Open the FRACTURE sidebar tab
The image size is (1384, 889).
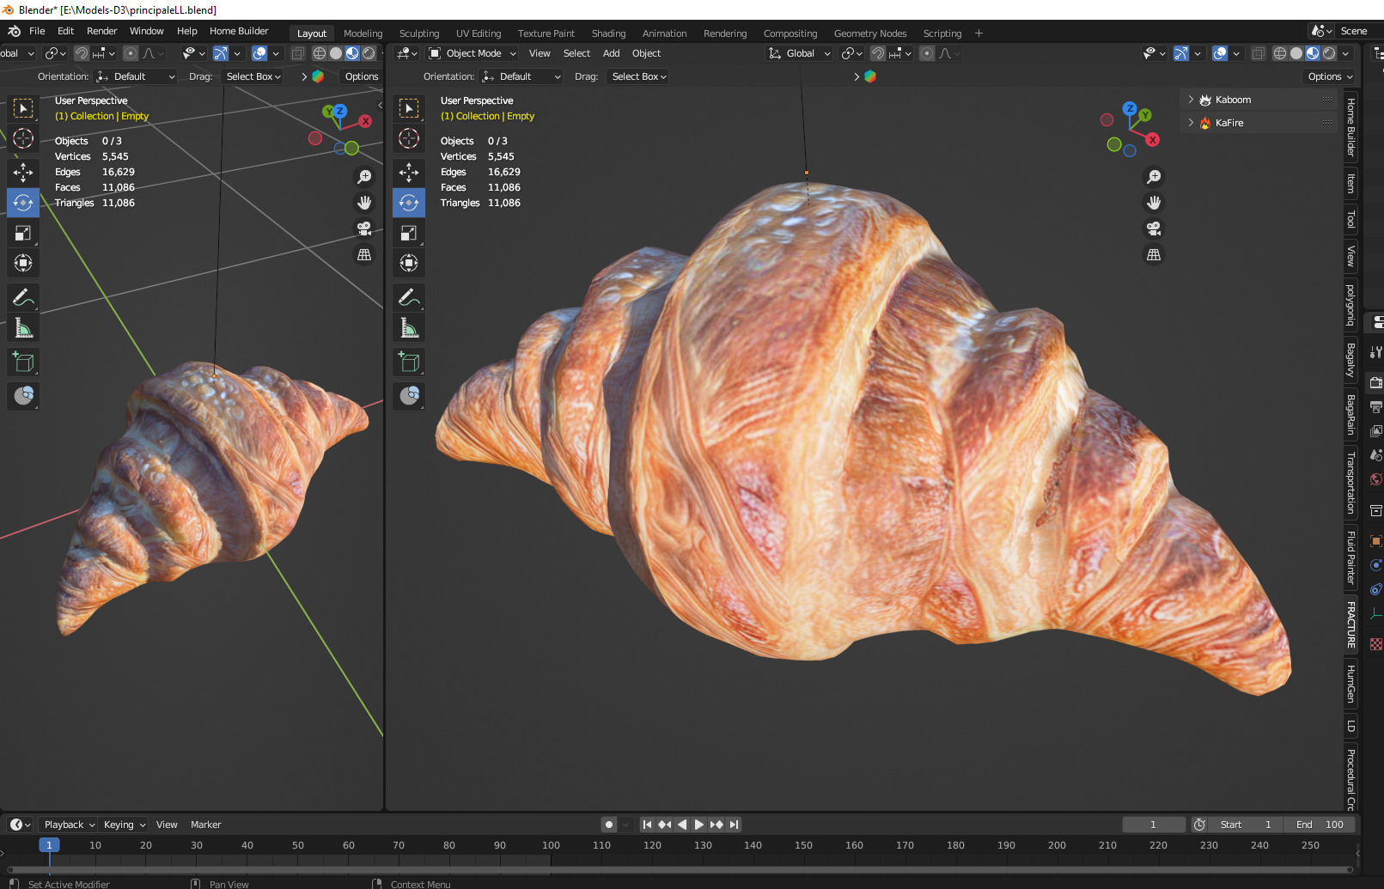[1350, 624]
